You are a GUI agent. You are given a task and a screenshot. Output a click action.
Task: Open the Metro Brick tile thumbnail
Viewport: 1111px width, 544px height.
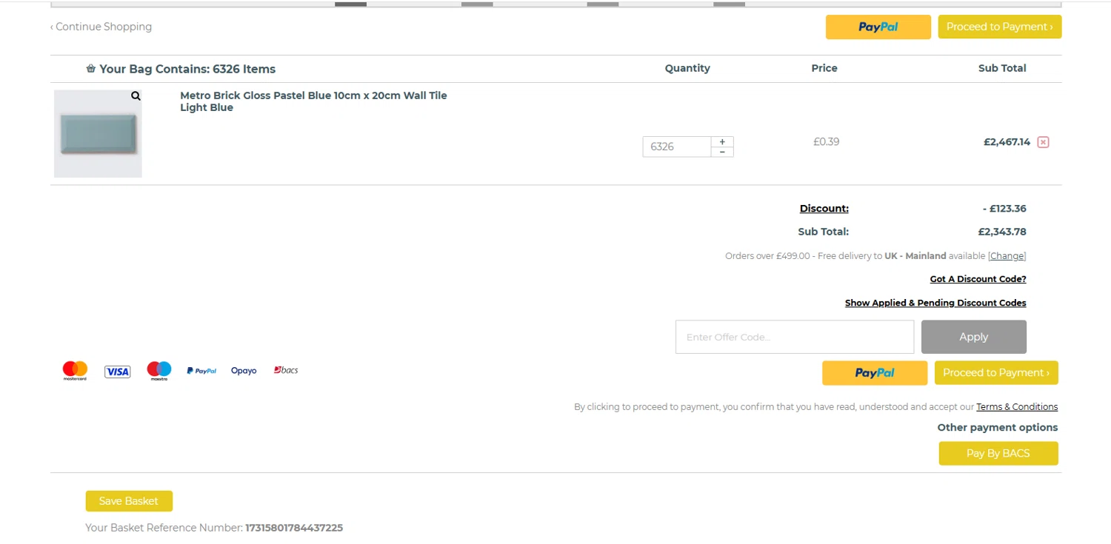coord(98,135)
